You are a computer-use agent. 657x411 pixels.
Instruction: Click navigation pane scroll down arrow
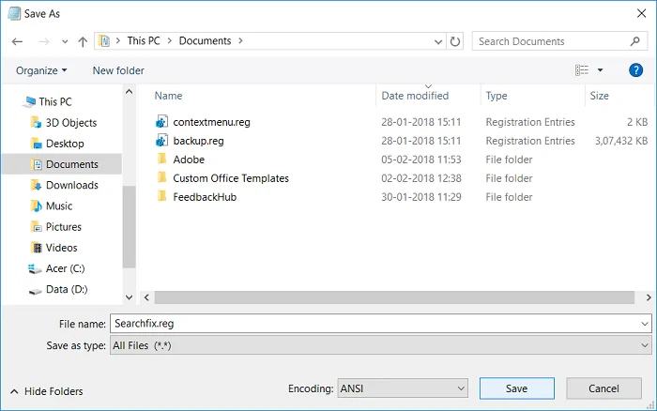[130, 297]
